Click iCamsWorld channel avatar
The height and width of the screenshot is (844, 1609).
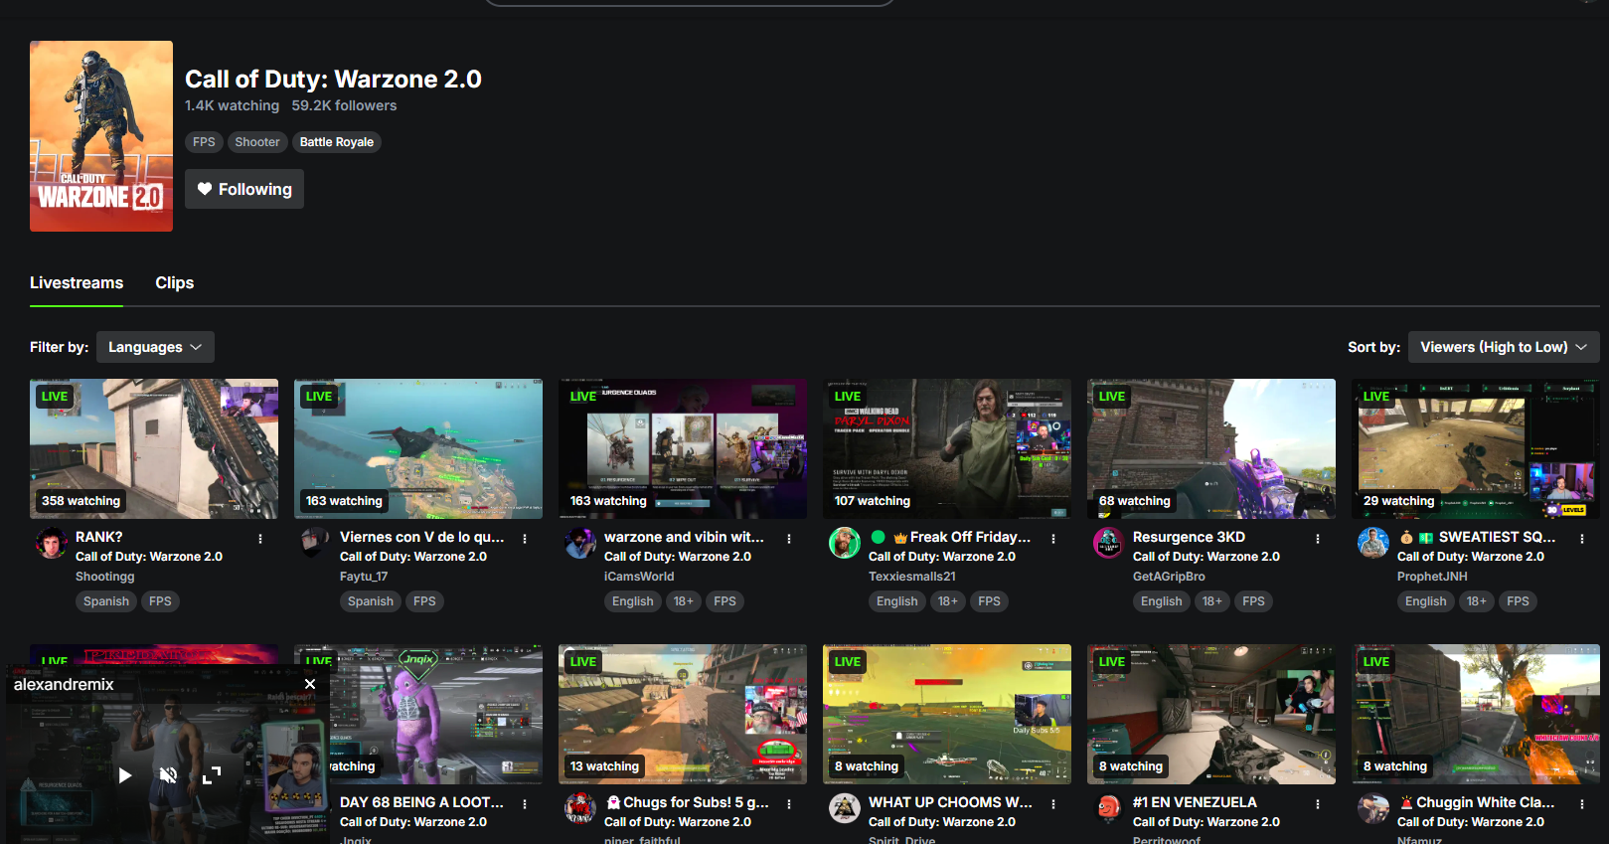[579, 543]
